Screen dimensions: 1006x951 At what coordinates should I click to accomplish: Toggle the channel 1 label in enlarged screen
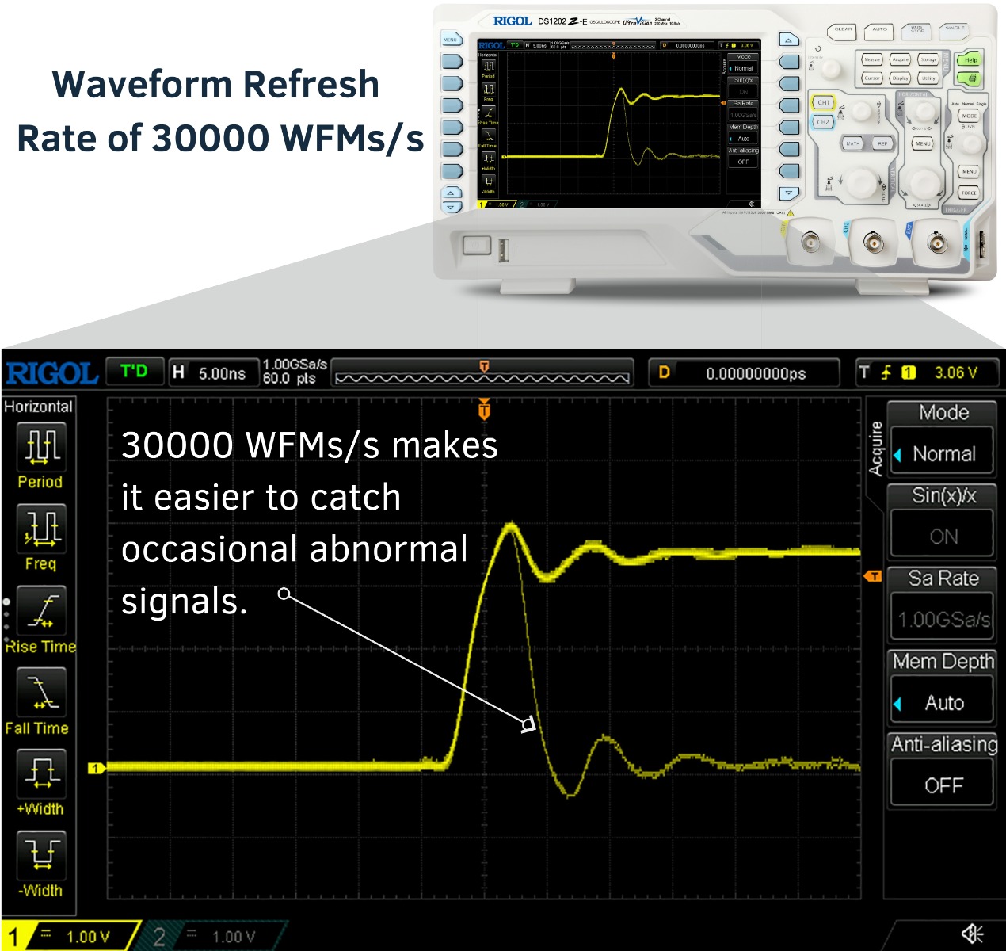coord(70,936)
